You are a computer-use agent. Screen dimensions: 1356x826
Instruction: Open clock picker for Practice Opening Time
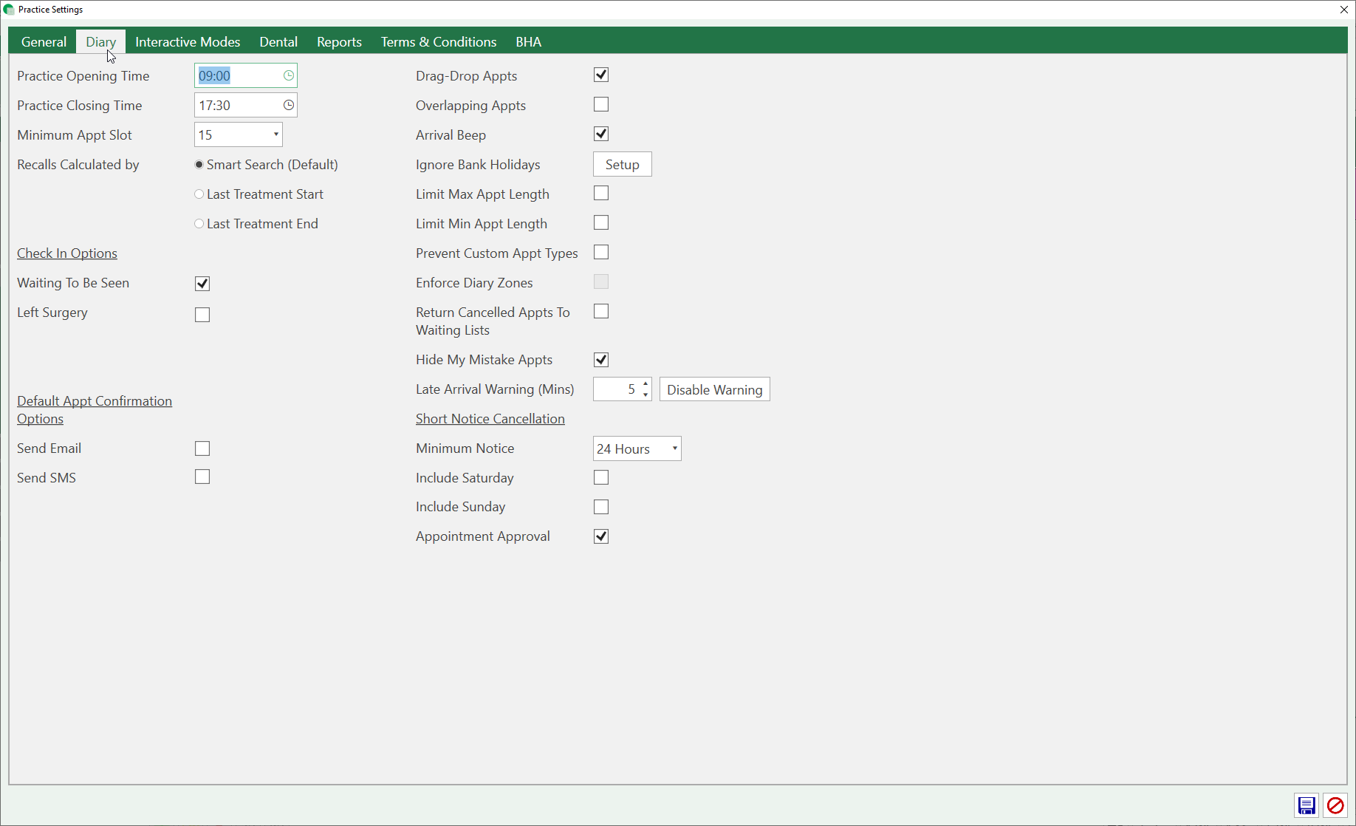tap(289, 75)
